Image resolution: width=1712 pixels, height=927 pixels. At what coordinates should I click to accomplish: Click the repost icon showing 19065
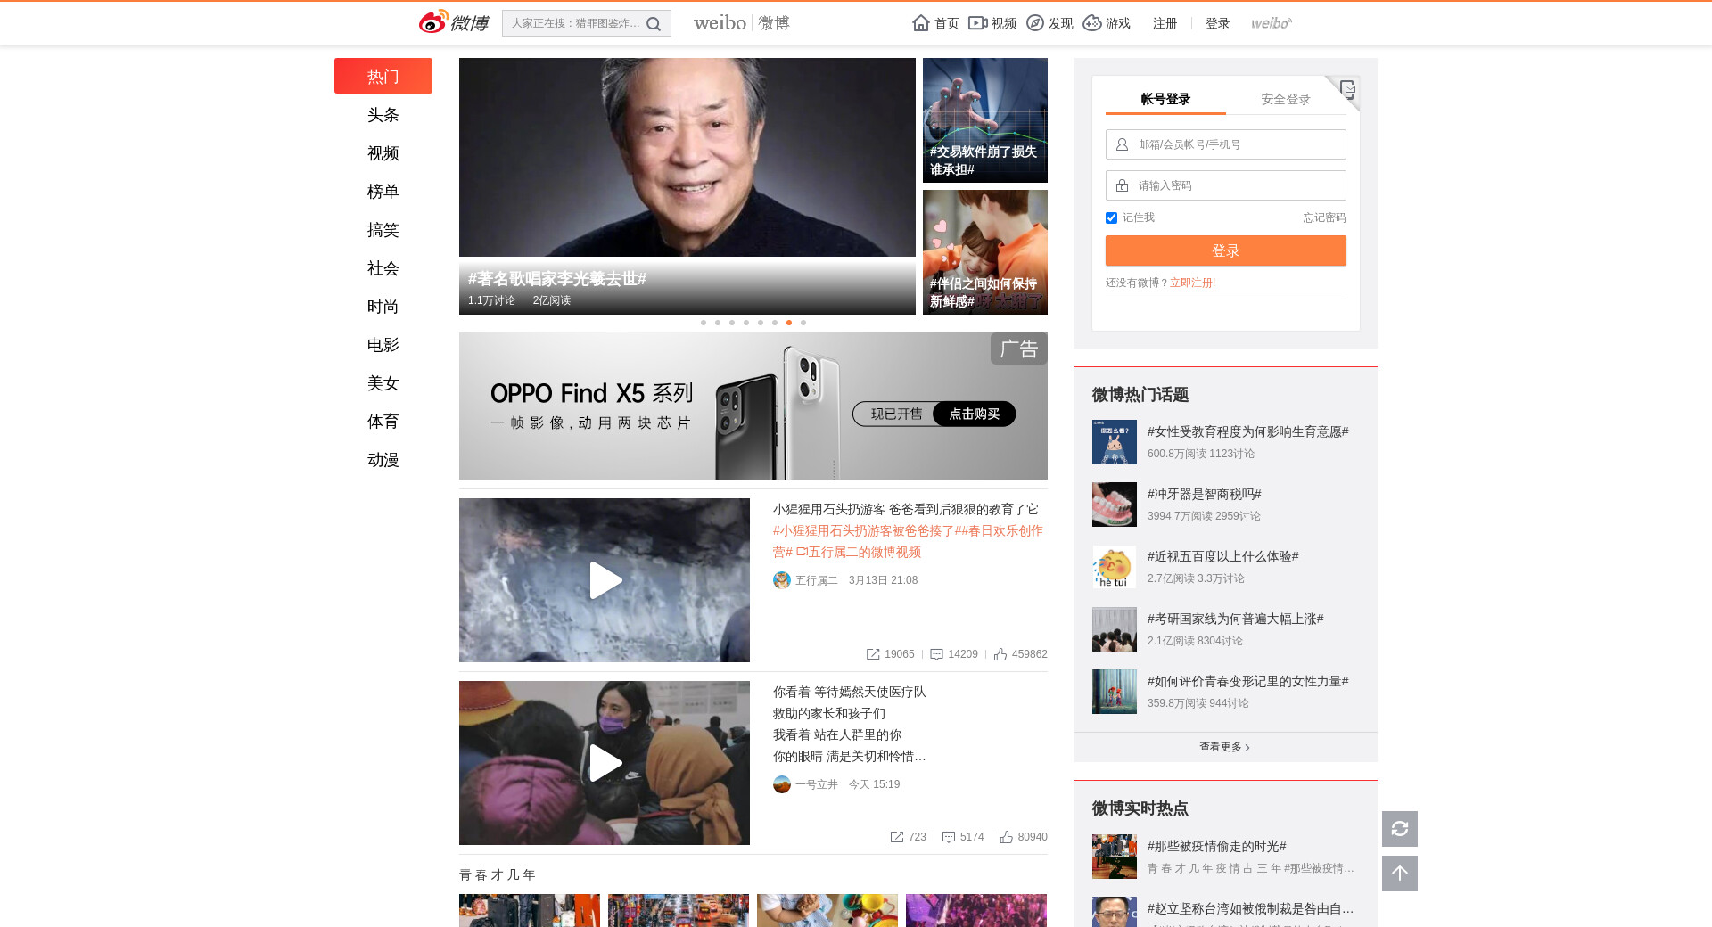tap(873, 654)
